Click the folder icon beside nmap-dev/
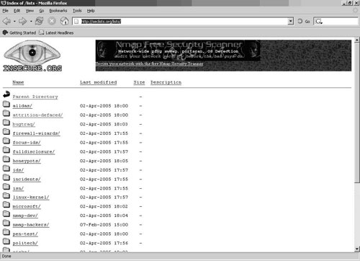The height and width of the screenshot is (261, 360). (6, 214)
